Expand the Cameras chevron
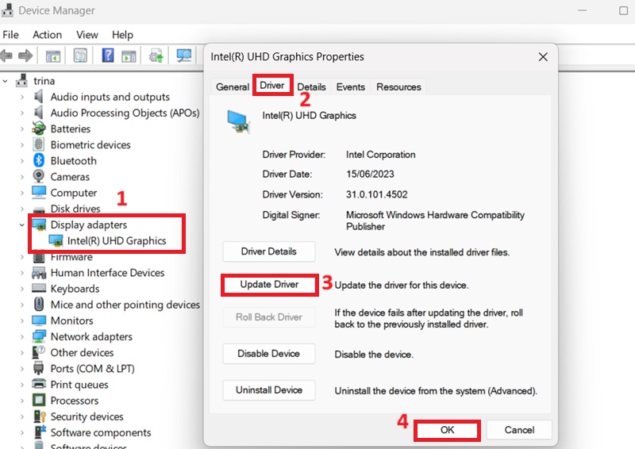 pos(22,177)
